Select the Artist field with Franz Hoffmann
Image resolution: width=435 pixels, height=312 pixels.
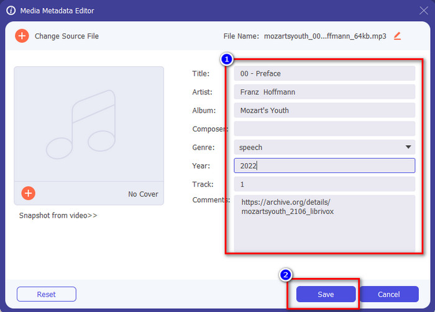pos(324,92)
